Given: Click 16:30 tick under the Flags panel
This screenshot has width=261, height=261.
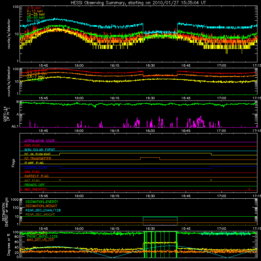Looking at the screenshot, I should tap(150, 196).
